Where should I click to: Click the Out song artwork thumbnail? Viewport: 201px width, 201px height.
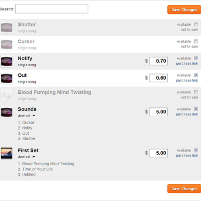click(6, 78)
